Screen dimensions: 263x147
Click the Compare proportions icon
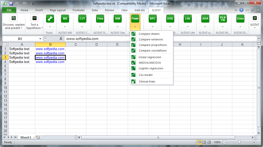133,45
